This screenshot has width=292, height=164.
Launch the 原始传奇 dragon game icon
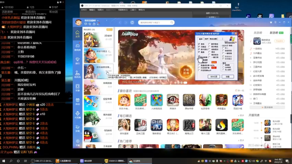[x=189, y=100]
